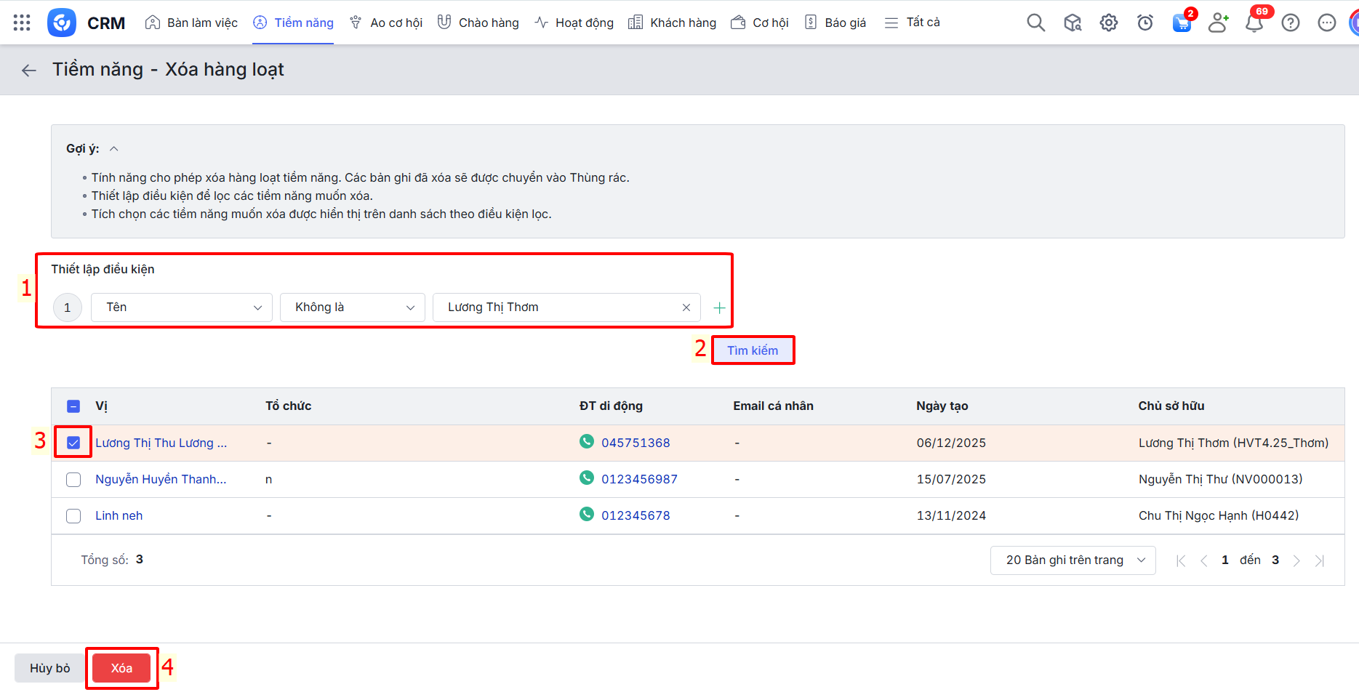The image size is (1359, 692).
Task: Open the alarm clock reminder icon
Action: [x=1144, y=23]
